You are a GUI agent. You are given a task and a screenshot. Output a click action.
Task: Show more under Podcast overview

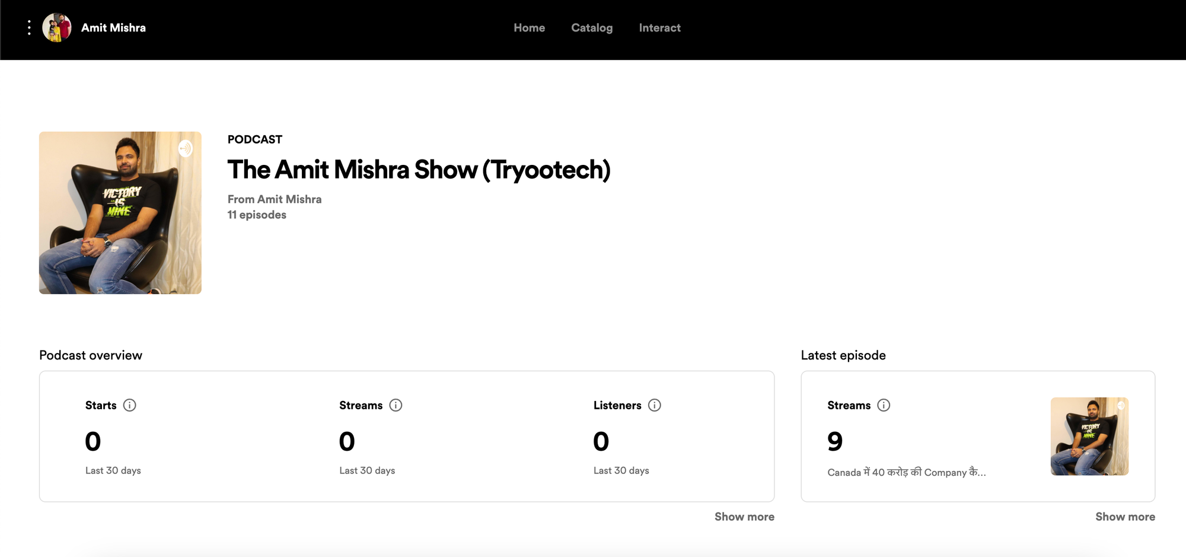click(x=744, y=517)
